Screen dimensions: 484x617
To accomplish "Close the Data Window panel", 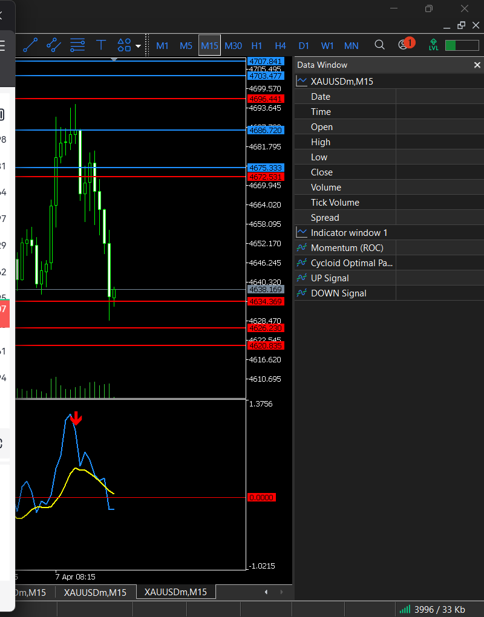I will tap(477, 65).
